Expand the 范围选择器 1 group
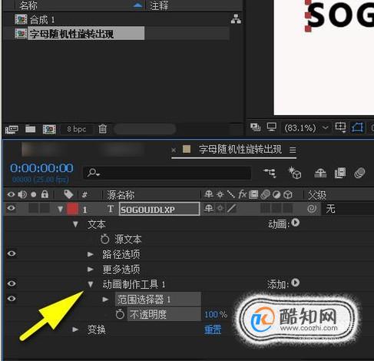 (x=105, y=299)
